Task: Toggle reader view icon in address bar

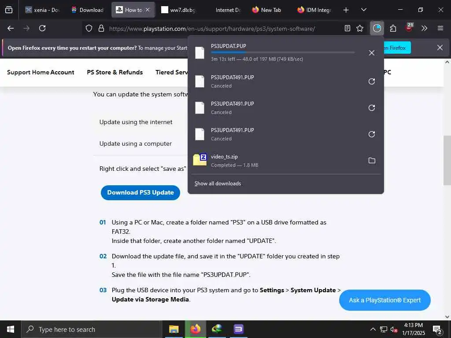Action: pyautogui.click(x=347, y=28)
